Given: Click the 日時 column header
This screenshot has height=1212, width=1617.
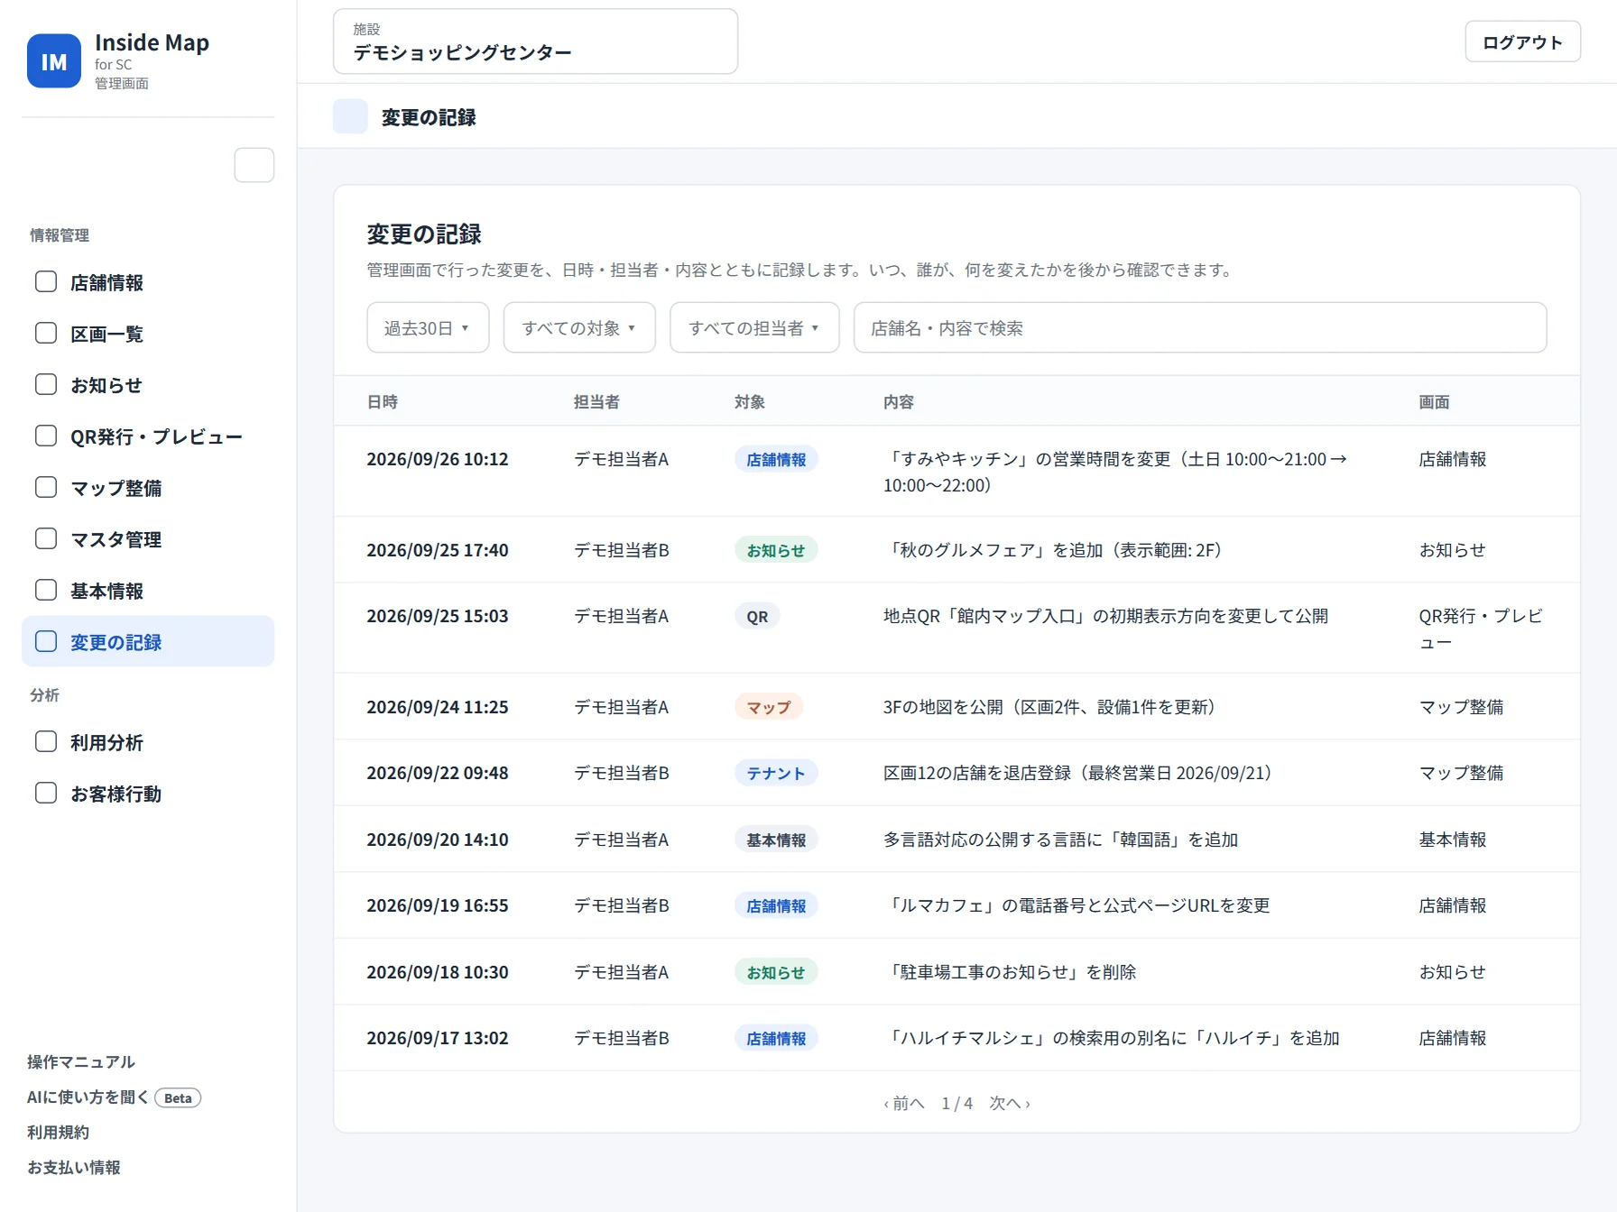Looking at the screenshot, I should click(383, 402).
